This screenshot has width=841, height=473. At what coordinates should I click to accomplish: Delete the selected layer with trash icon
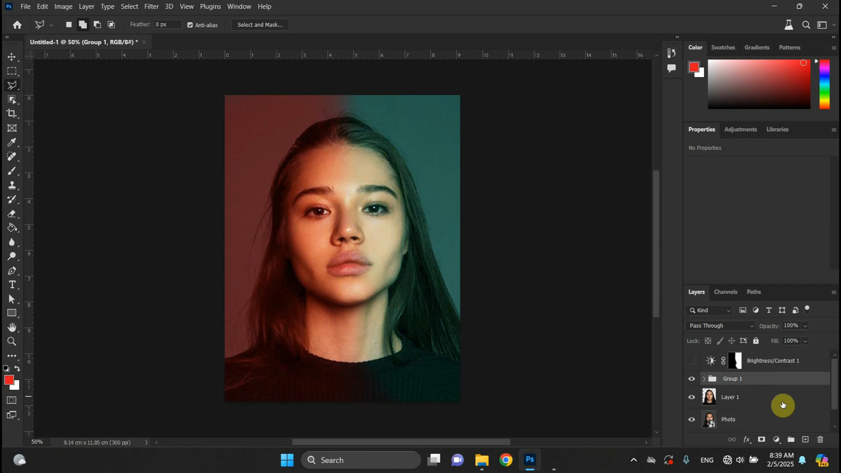(820, 439)
